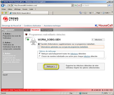Click the address bar URL field
Image resolution: width=114 pixels, height=95 pixels.
click(42, 5)
